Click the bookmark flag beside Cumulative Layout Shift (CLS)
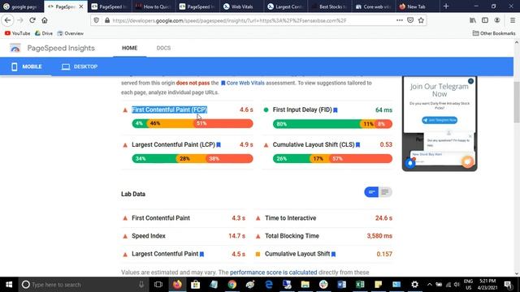The width and height of the screenshot is (520, 292). [357, 145]
